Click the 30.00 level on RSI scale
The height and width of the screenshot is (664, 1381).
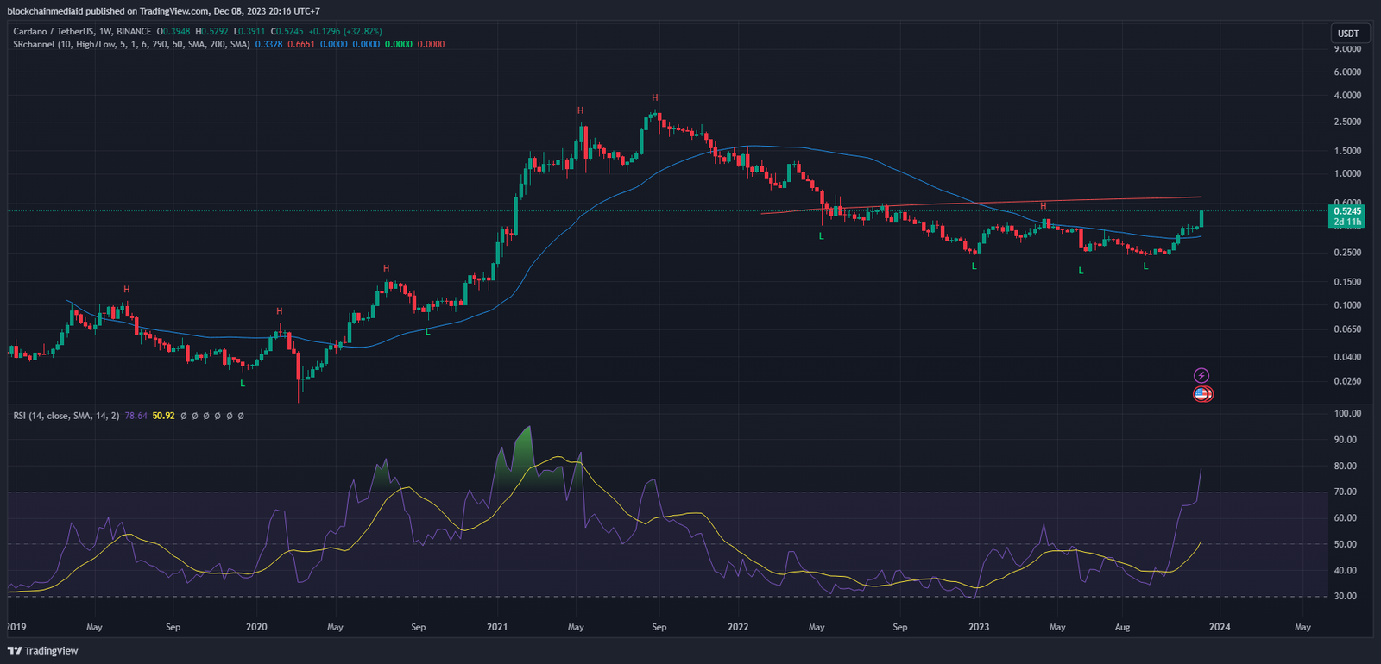point(1345,596)
